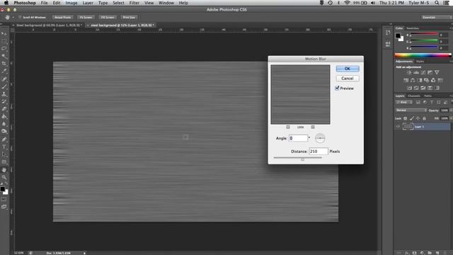
Task: Click the Fill Screen button
Action: [x=108, y=17]
